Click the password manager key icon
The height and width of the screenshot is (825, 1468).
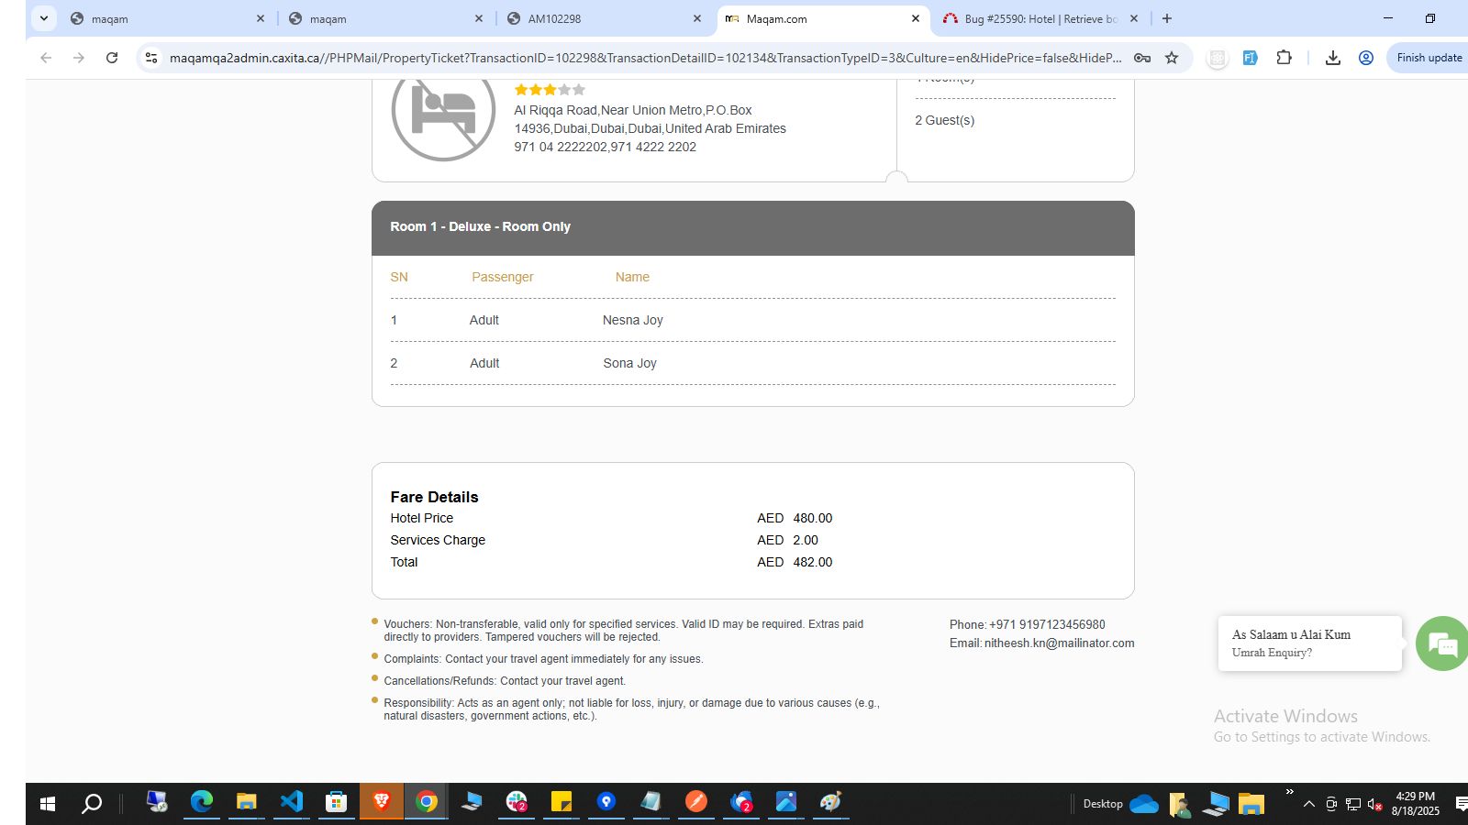point(1142,58)
